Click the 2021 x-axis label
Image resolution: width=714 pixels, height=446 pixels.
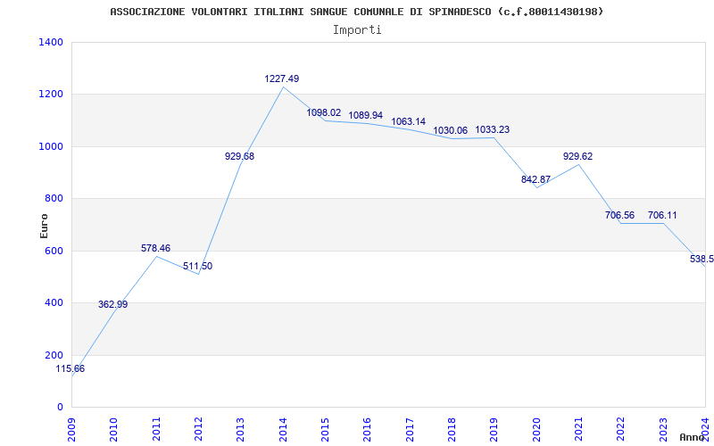[578, 429]
